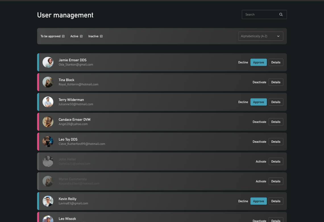Select the name Leo Toy DDS
Viewport: 324px width, 222px height.
(x=68, y=139)
